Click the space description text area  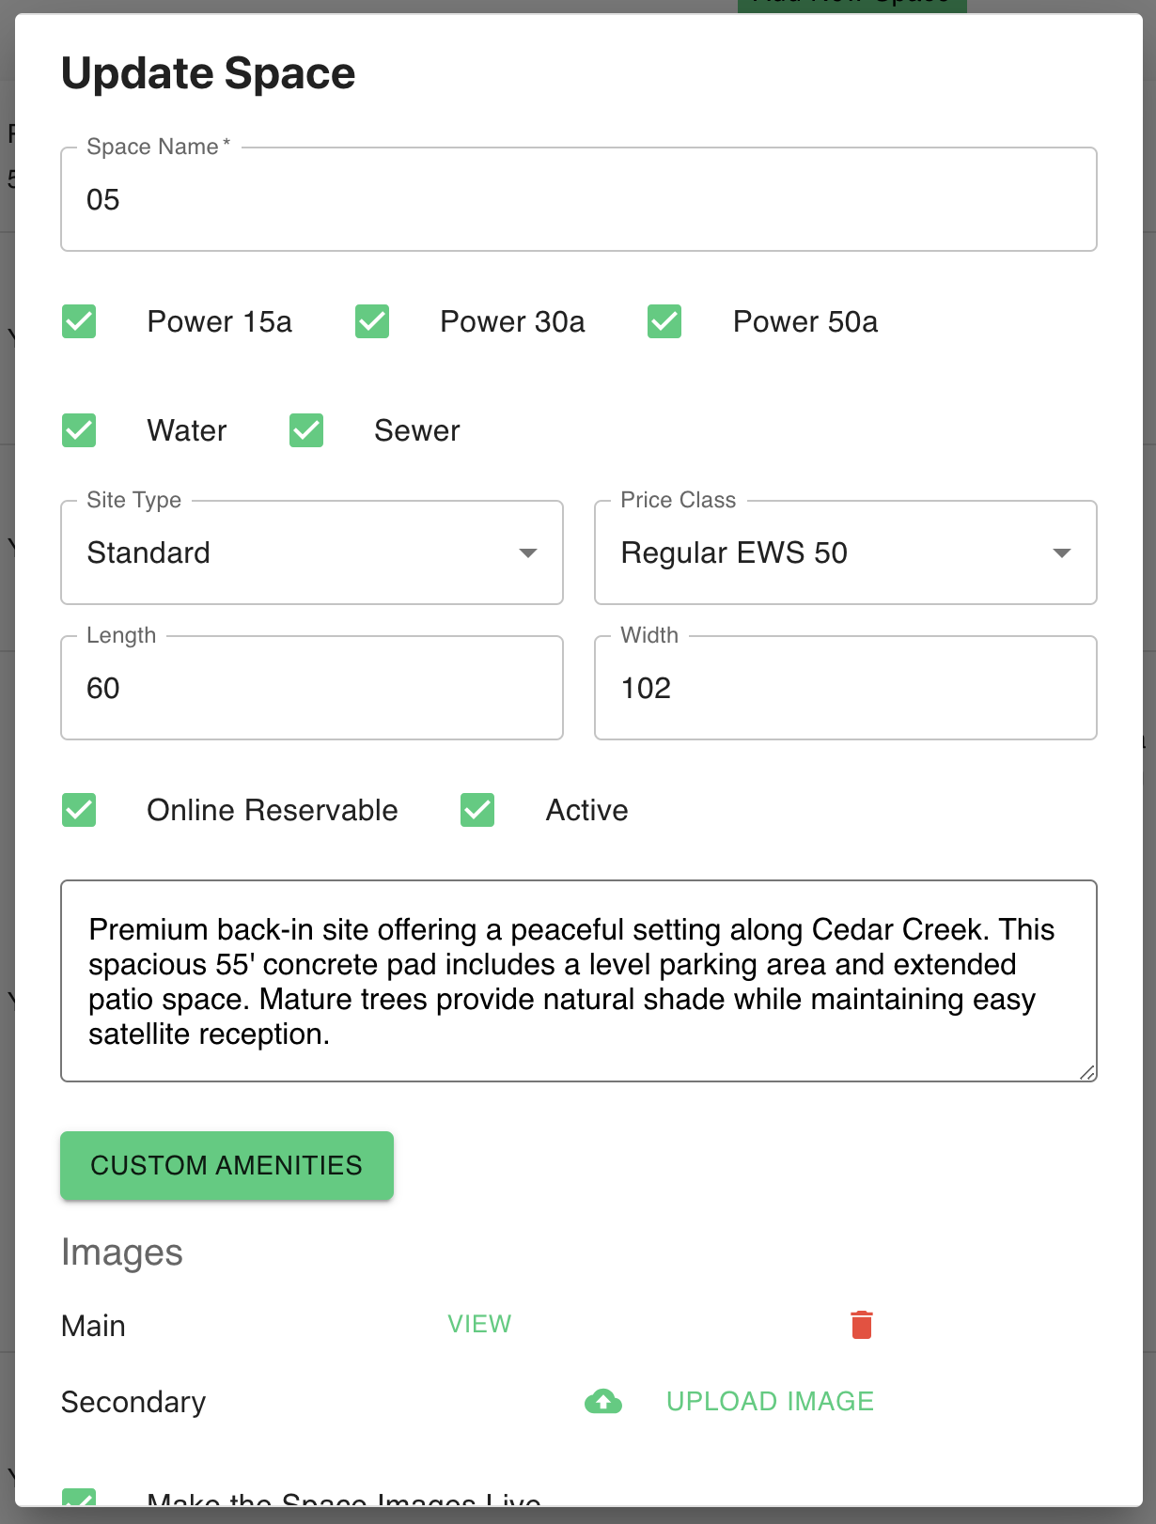point(578,980)
